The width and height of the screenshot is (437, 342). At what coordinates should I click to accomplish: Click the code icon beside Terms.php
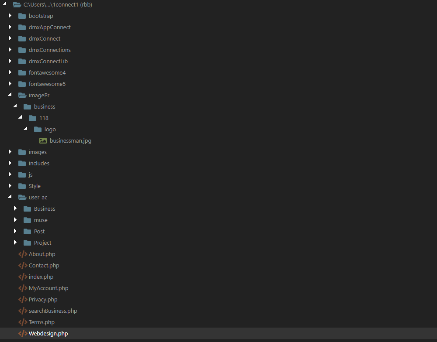tap(23, 322)
